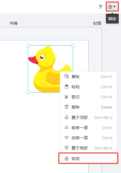Choose 粘贴 in the context menu
This screenshot has width=121, height=173.
(x=89, y=87)
